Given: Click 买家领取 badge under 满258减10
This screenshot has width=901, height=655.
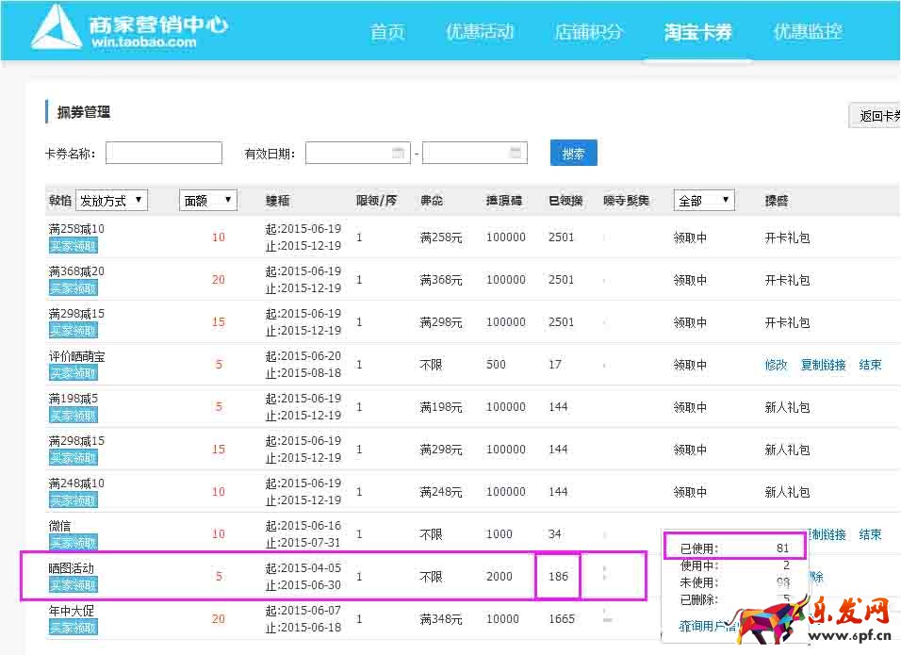Looking at the screenshot, I should pyautogui.click(x=73, y=247).
